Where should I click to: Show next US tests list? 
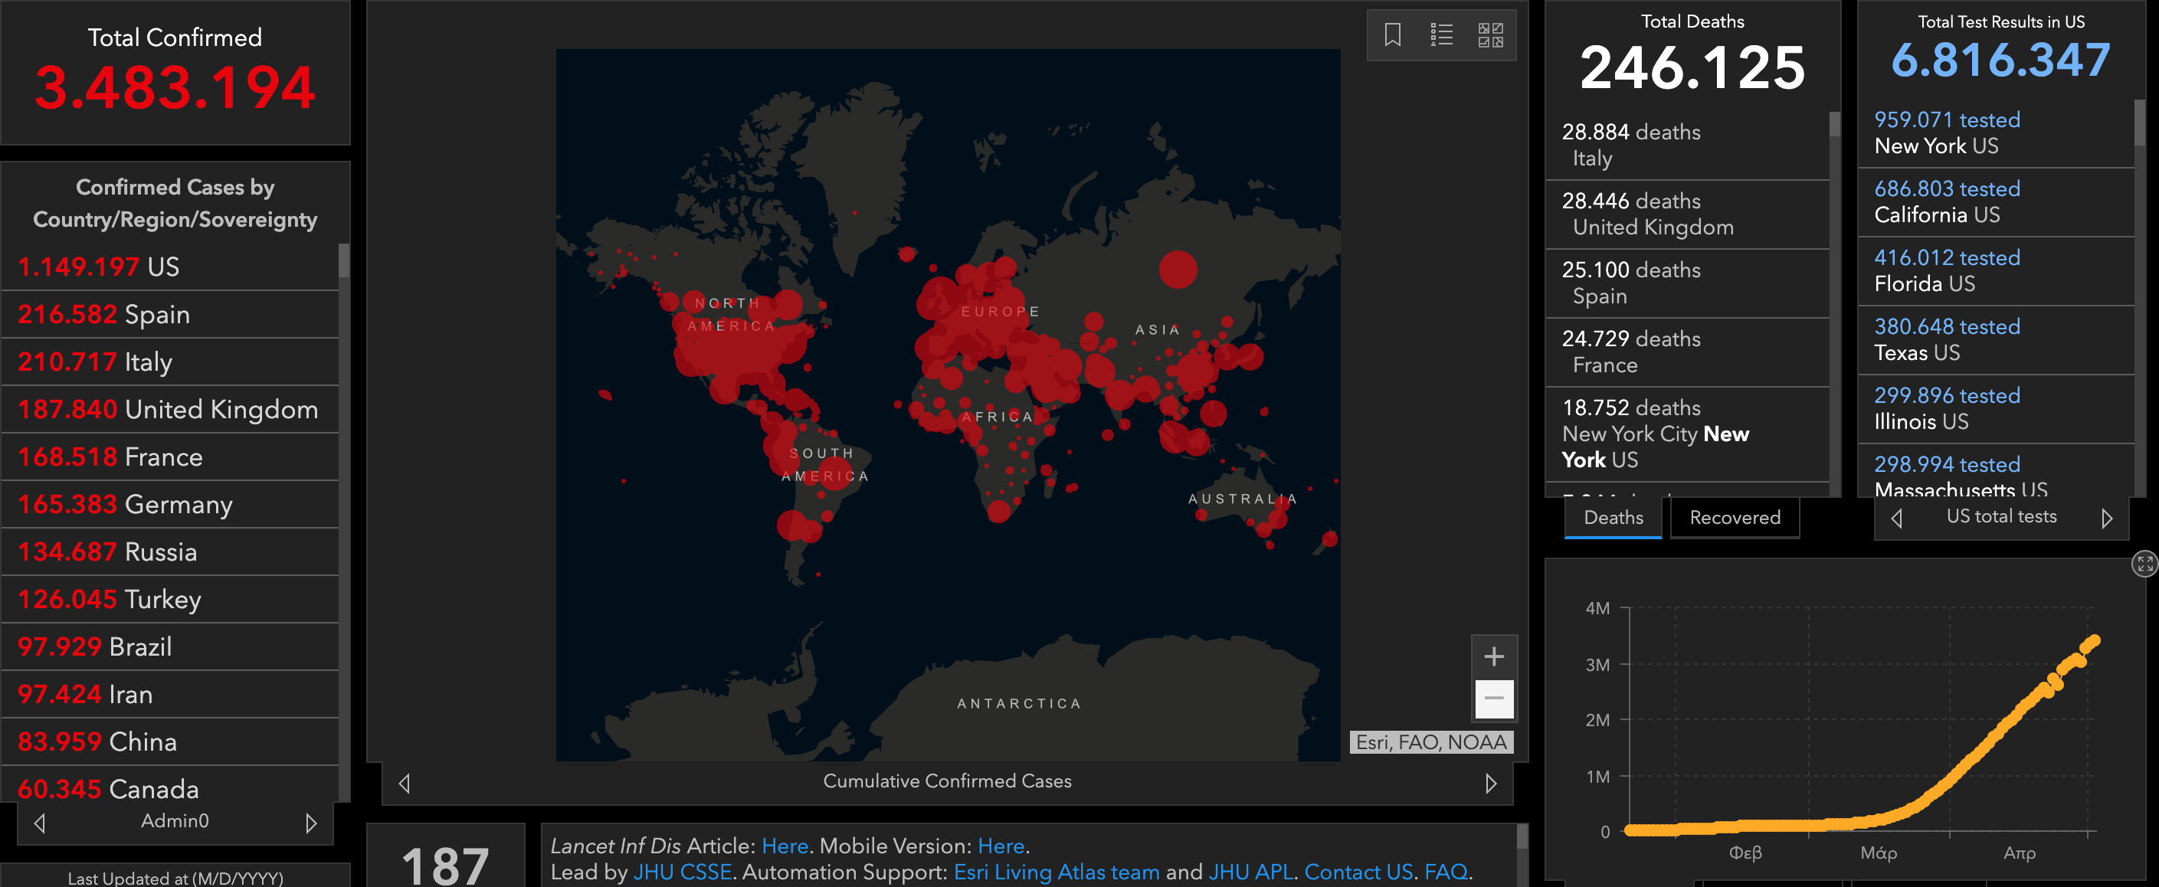2106,519
